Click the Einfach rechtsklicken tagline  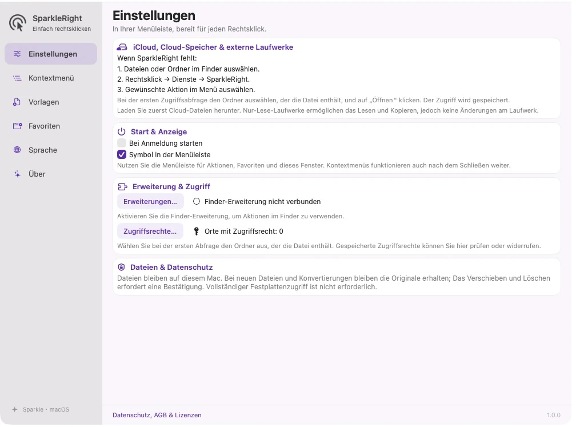62,29
